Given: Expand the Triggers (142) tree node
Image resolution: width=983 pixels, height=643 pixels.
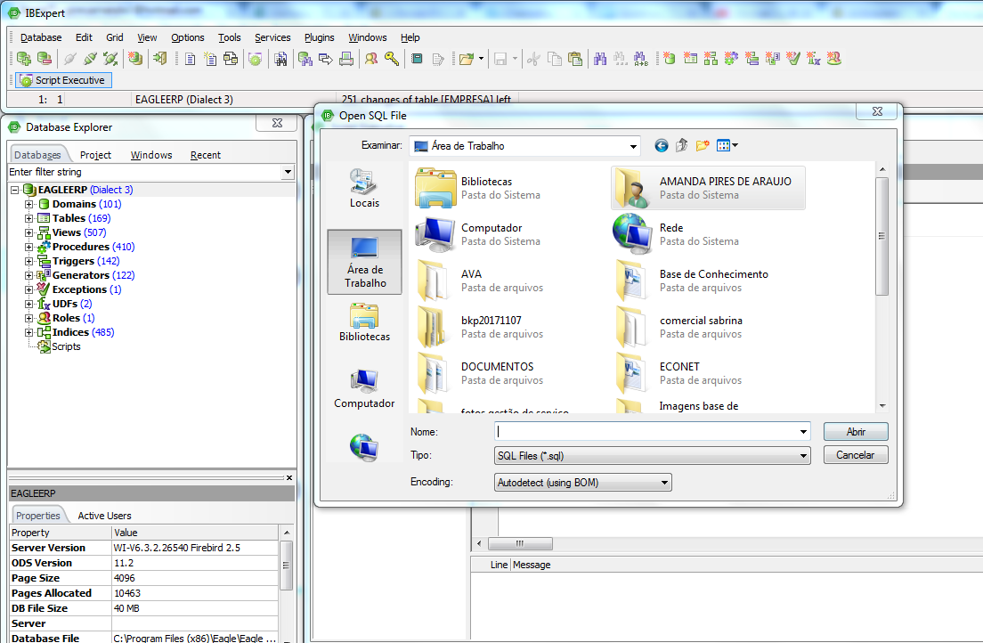Looking at the screenshot, I should point(28,261).
